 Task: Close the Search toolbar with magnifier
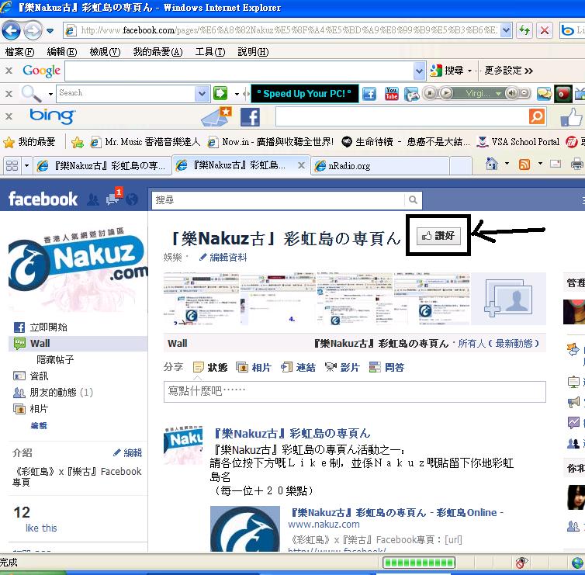pyautogui.click(x=9, y=94)
